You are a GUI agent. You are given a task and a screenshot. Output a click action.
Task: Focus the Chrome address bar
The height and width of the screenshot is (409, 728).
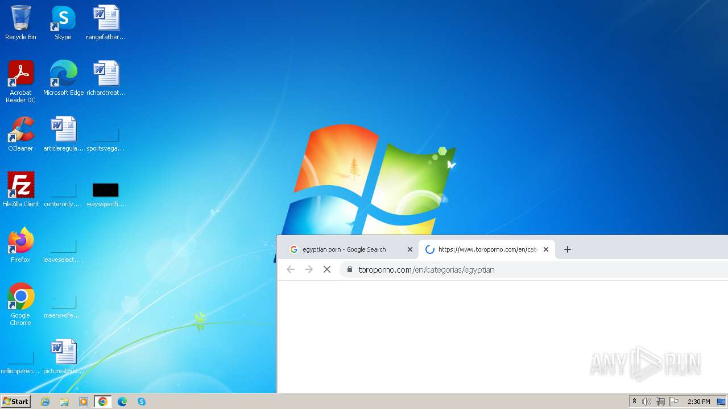535,270
